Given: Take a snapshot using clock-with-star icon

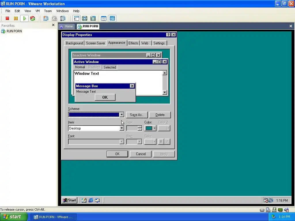Looking at the screenshot, I should coord(46,18).
